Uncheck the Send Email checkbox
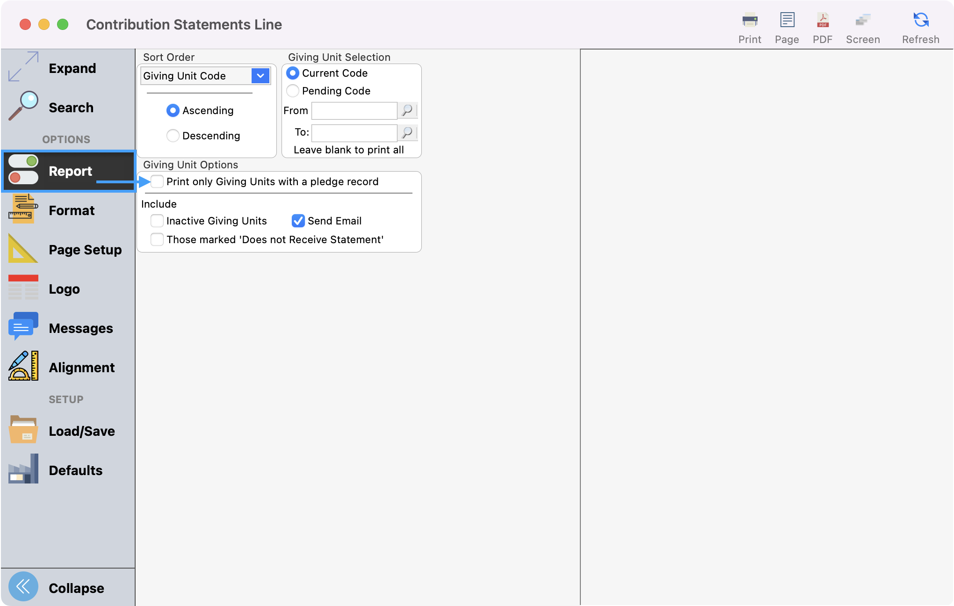954x606 pixels. tap(298, 221)
